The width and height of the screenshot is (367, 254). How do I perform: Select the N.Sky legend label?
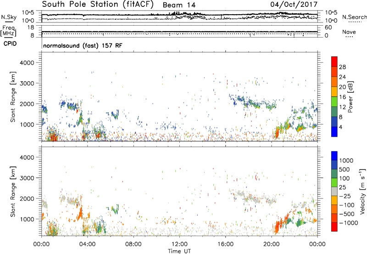point(9,17)
